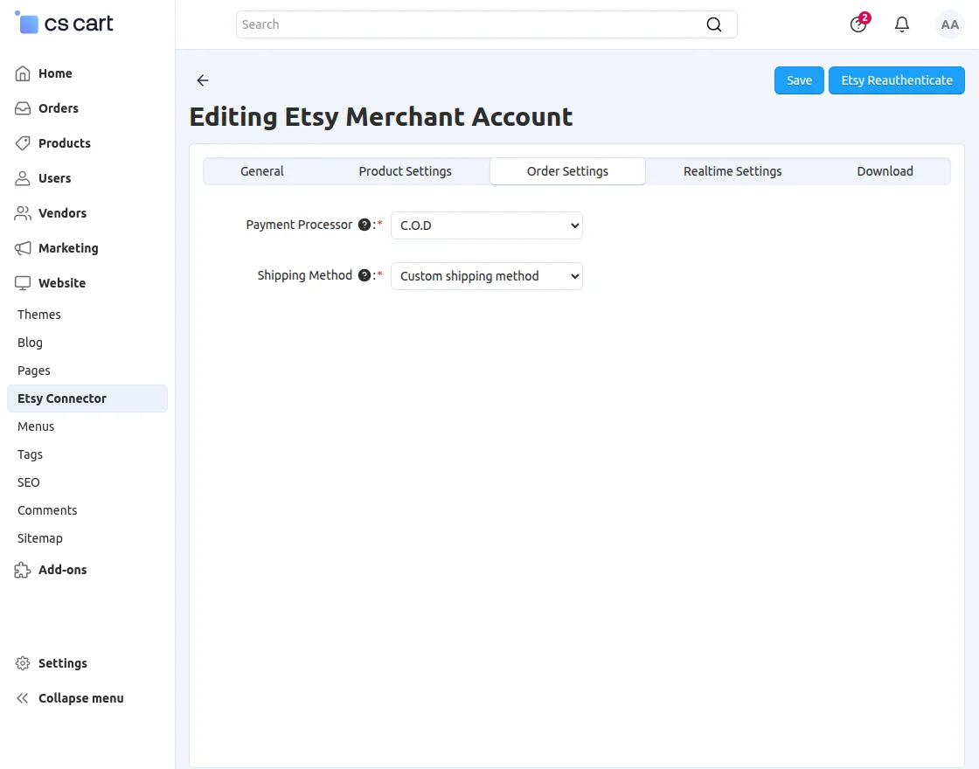Viewport: 979px width, 769px height.
Task: Click the Collapse menu chevrons icon
Action: click(x=23, y=698)
